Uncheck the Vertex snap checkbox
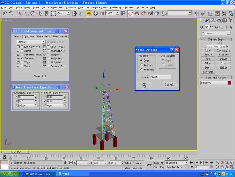The image size is (235, 177). point(22,58)
